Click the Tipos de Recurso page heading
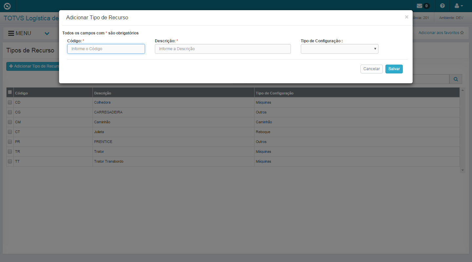Image resolution: width=472 pixels, height=262 pixels. click(x=30, y=50)
